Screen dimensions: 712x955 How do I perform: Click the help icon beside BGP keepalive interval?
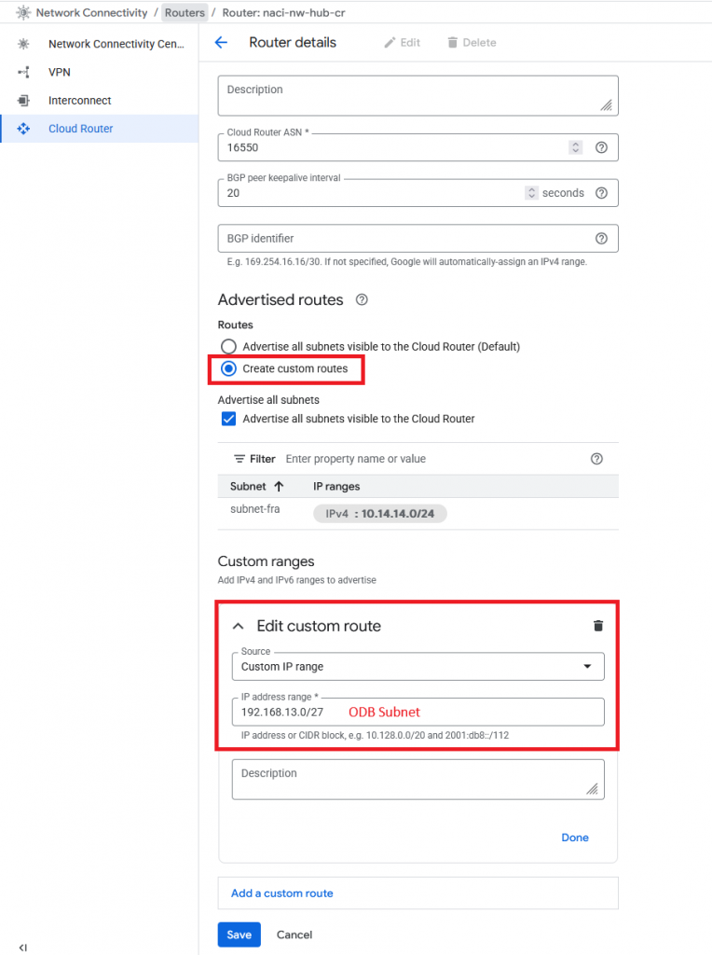coord(601,193)
